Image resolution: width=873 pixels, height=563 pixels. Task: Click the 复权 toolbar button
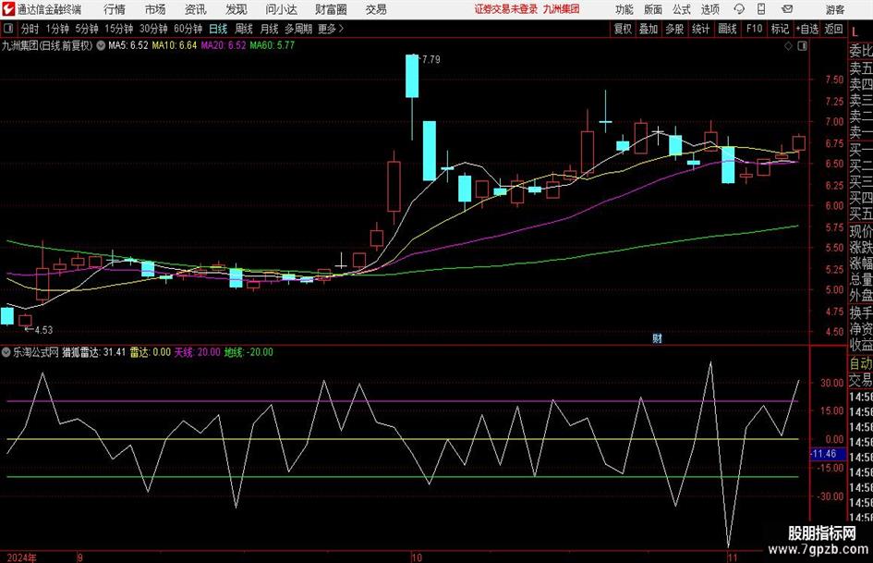pos(623,29)
